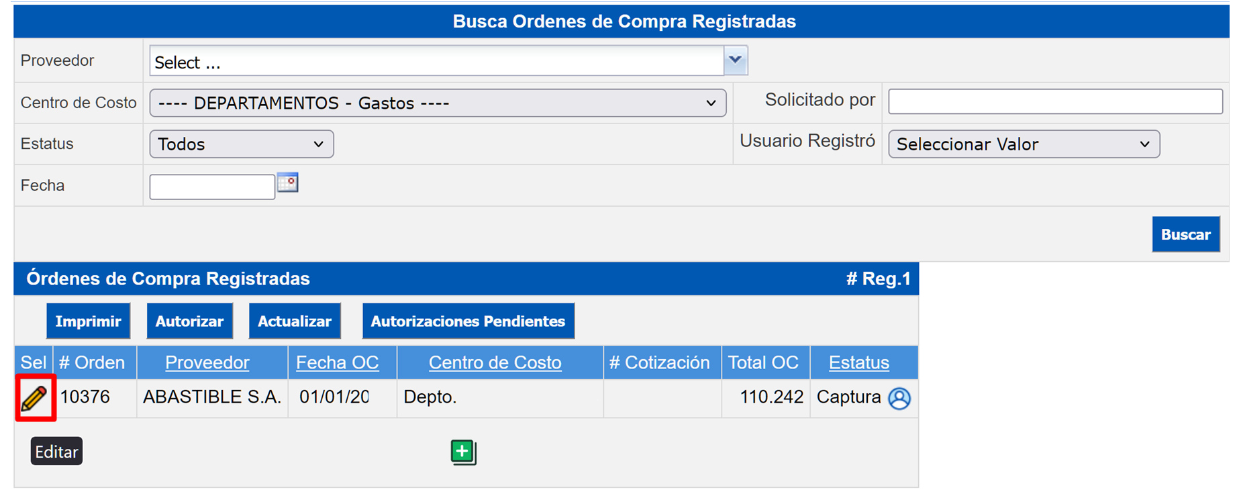Screen dimensions: 1241x504
Task: Focus the Fecha date input field
Action: (x=212, y=187)
